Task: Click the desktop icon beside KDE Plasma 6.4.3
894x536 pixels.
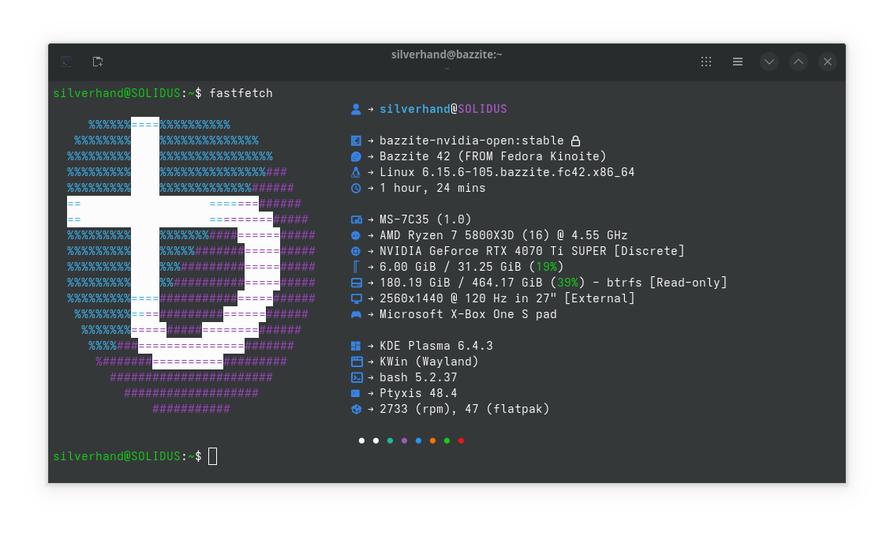Action: 356,346
